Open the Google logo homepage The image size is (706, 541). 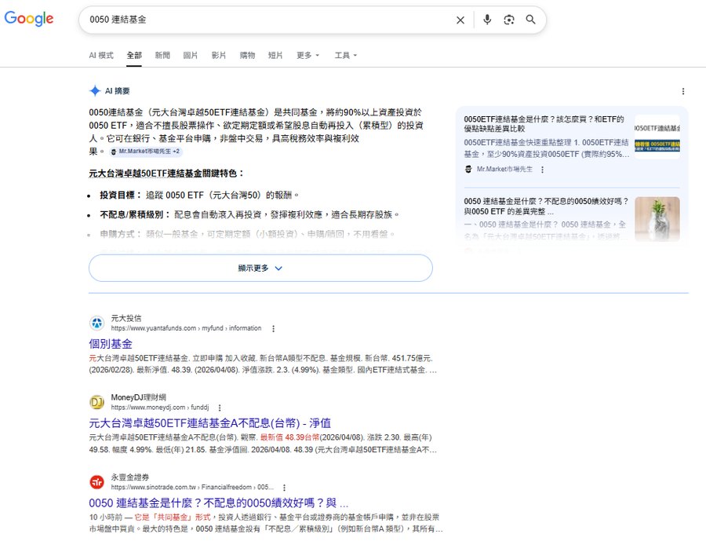[x=29, y=19]
